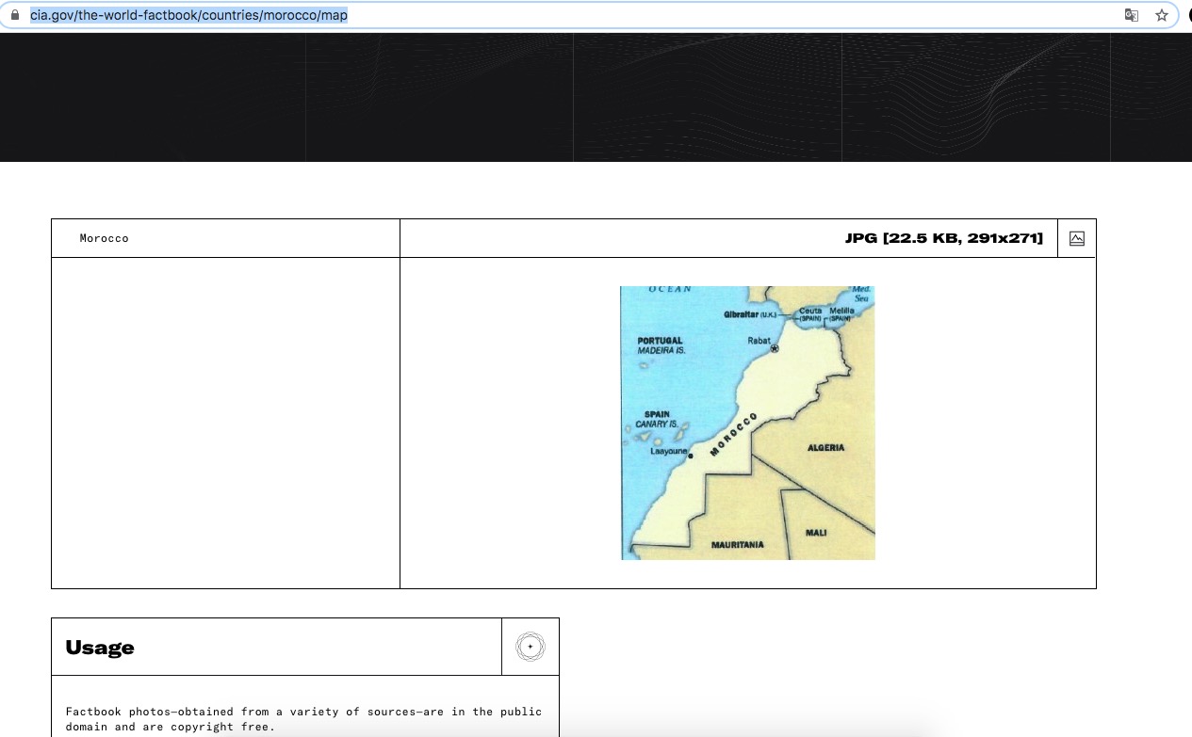Click the dark wavy header banner
Image resolution: width=1192 pixels, height=737 pixels.
596,98
